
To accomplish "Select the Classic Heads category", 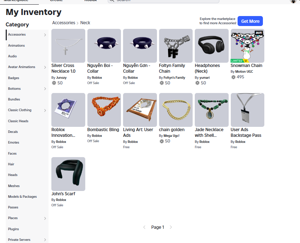I will [18, 121].
